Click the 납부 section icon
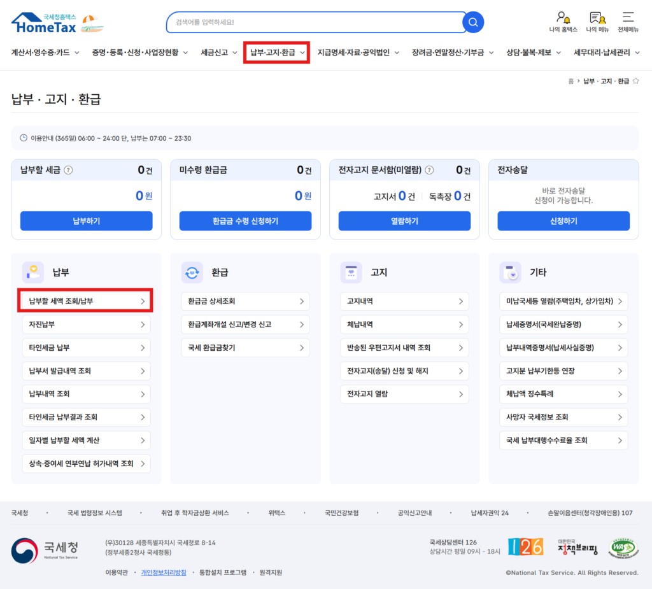The height and width of the screenshot is (589, 652). pyautogui.click(x=33, y=273)
